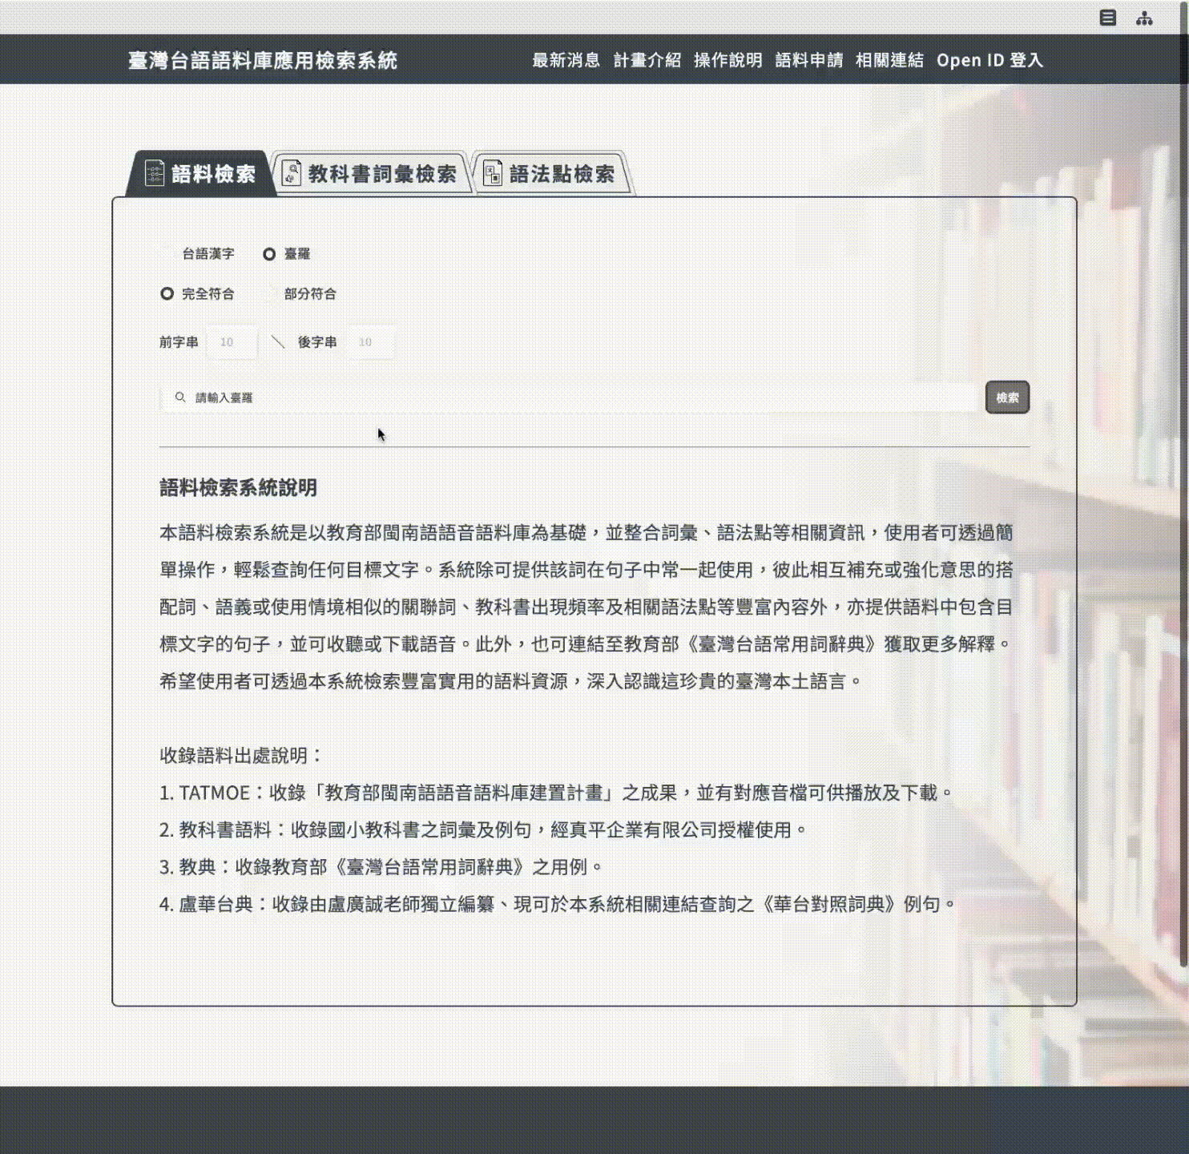Click the Open ID 登入 login link
This screenshot has width=1189, height=1154.
[989, 60]
